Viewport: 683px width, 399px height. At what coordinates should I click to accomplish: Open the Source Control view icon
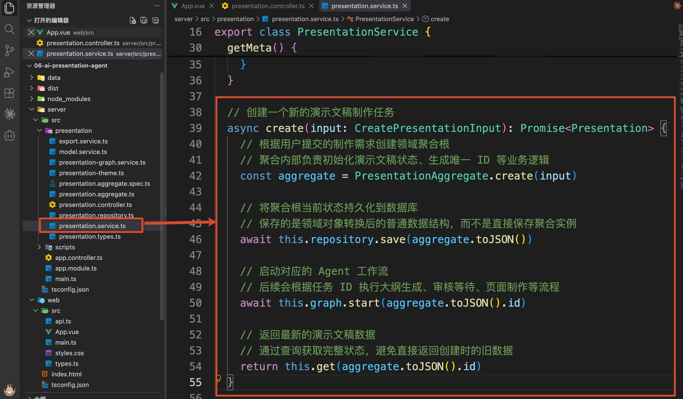click(9, 50)
